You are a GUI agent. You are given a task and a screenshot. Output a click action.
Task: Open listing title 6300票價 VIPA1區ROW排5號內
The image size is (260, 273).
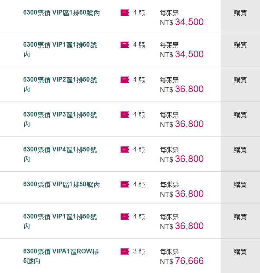pyautogui.click(x=61, y=256)
